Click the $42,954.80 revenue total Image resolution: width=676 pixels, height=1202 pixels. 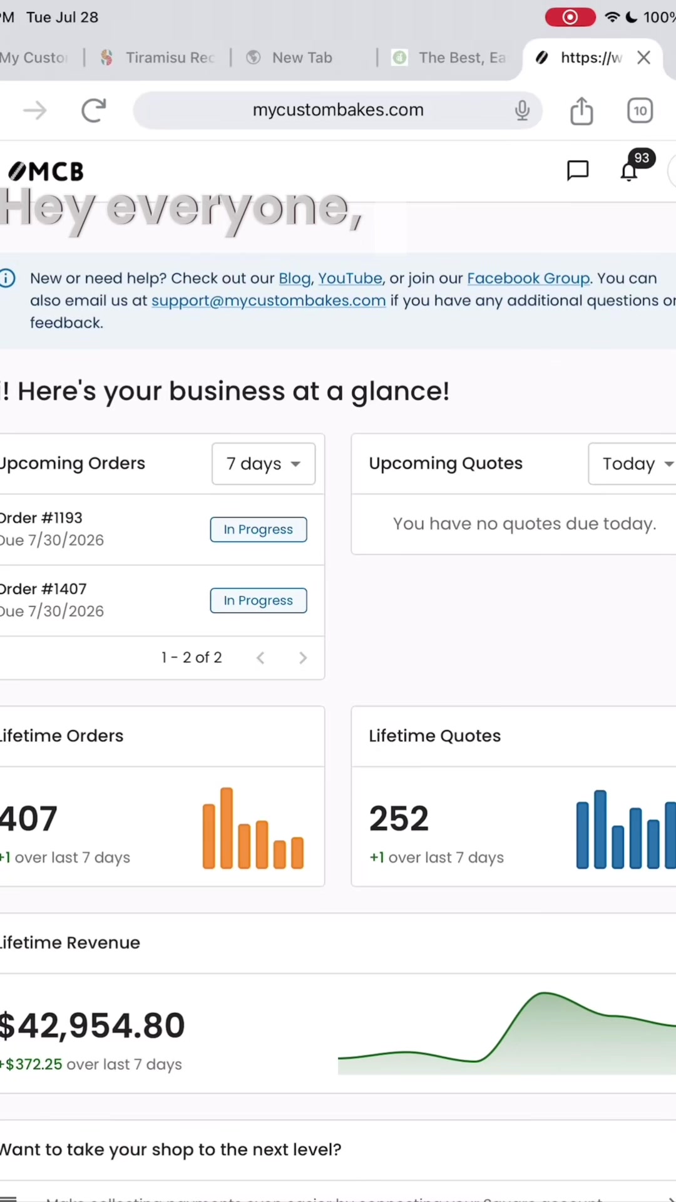[x=93, y=1026]
